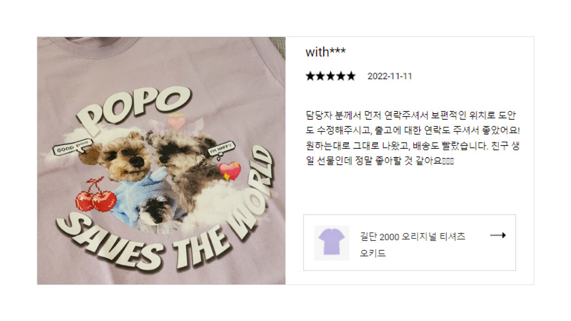Click the fifth star in the rating
571x321 pixels.
coord(351,76)
